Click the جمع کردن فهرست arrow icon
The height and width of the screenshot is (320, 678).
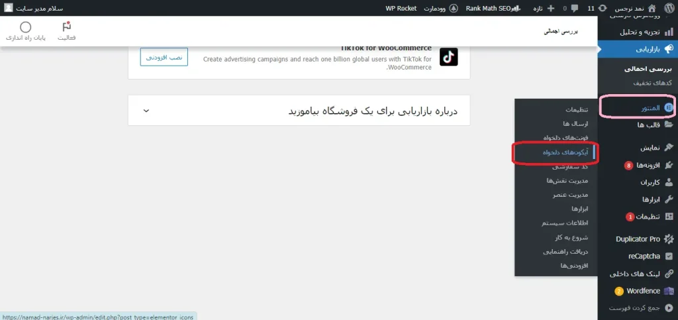point(669,308)
